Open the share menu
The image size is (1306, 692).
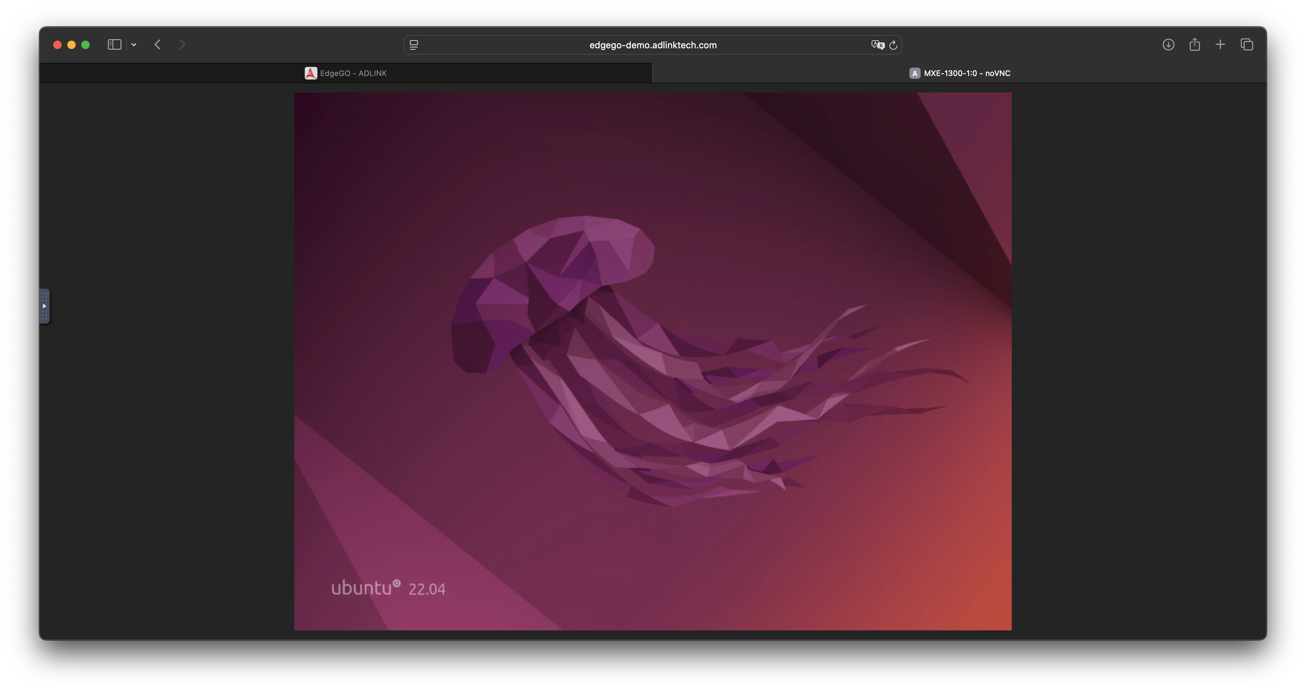[1195, 44]
